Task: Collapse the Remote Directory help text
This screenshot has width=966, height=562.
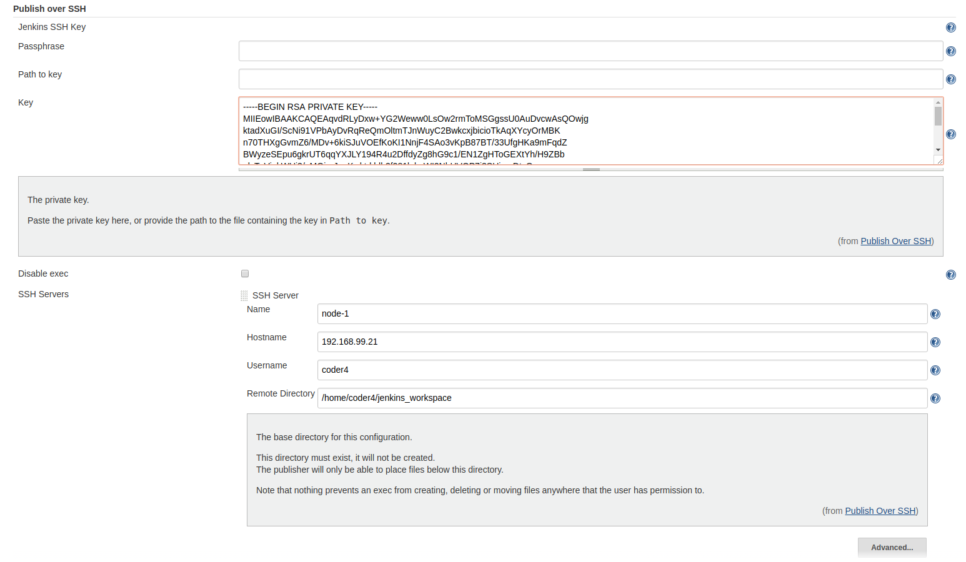Action: pos(935,398)
